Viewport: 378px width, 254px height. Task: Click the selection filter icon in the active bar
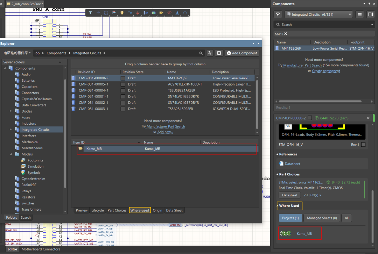tap(90, 13)
